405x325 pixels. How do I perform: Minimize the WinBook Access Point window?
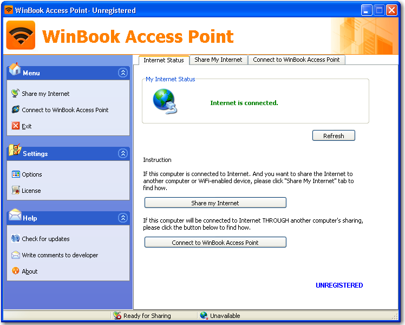[366, 10]
